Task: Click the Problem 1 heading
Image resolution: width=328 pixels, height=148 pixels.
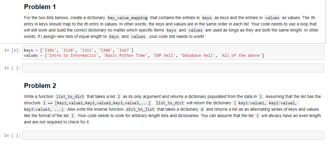Action: pyautogui.click(x=40, y=7)
